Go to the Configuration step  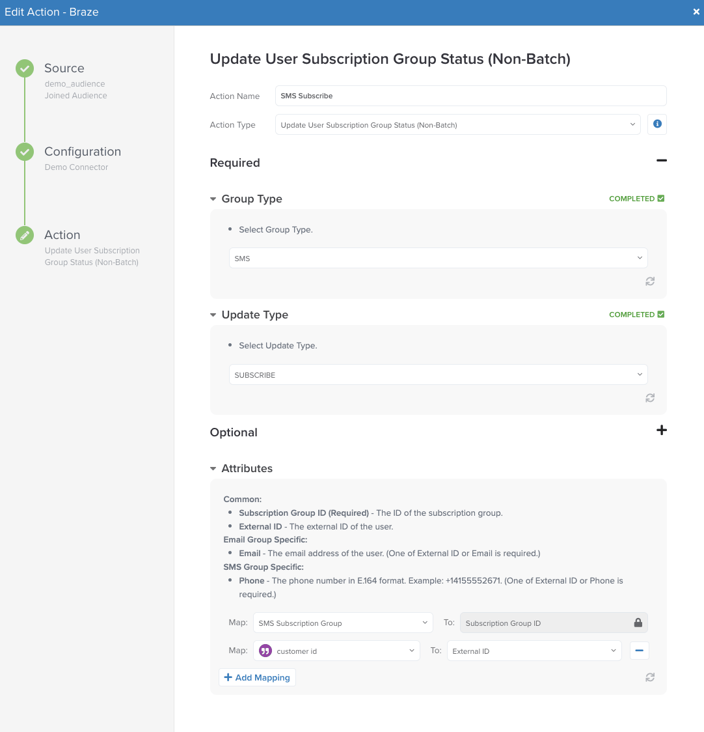click(x=82, y=152)
